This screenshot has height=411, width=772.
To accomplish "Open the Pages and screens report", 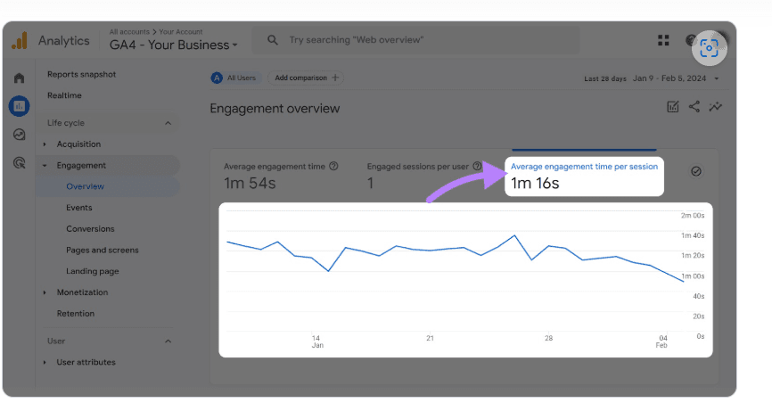I will click(x=103, y=250).
